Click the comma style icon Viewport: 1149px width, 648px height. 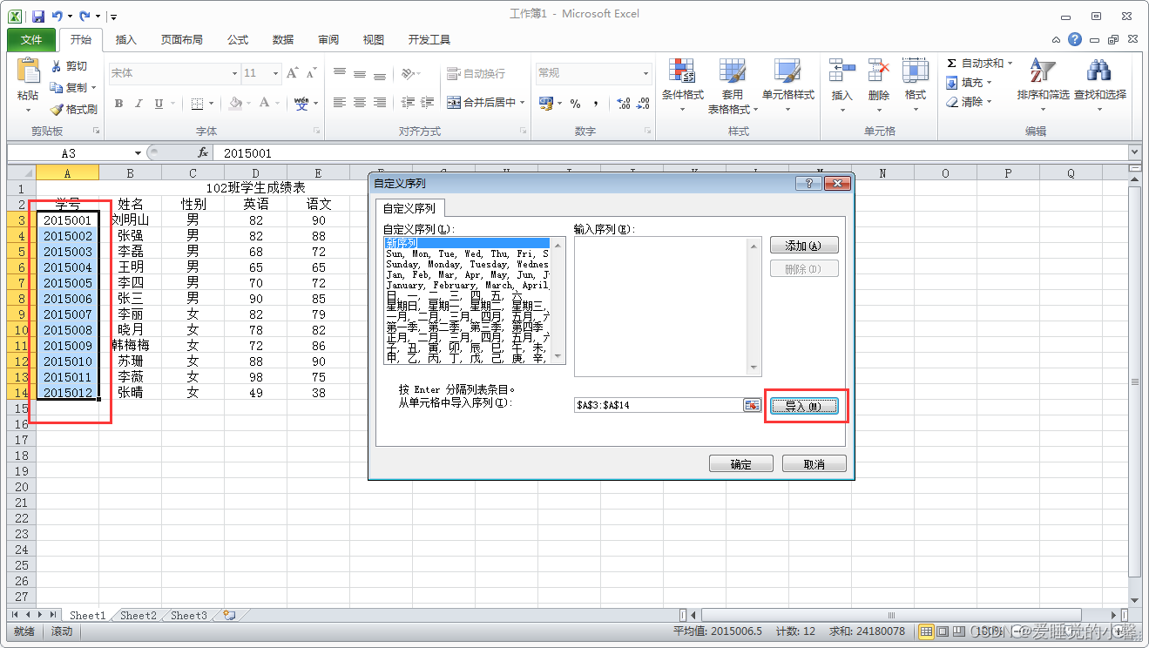[x=596, y=104]
